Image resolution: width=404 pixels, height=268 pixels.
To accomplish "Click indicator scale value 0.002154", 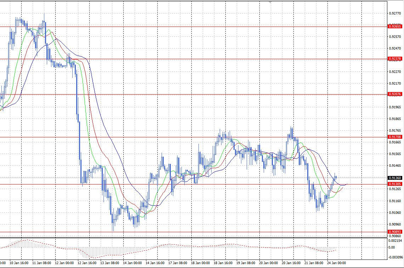I will pos(395,241).
